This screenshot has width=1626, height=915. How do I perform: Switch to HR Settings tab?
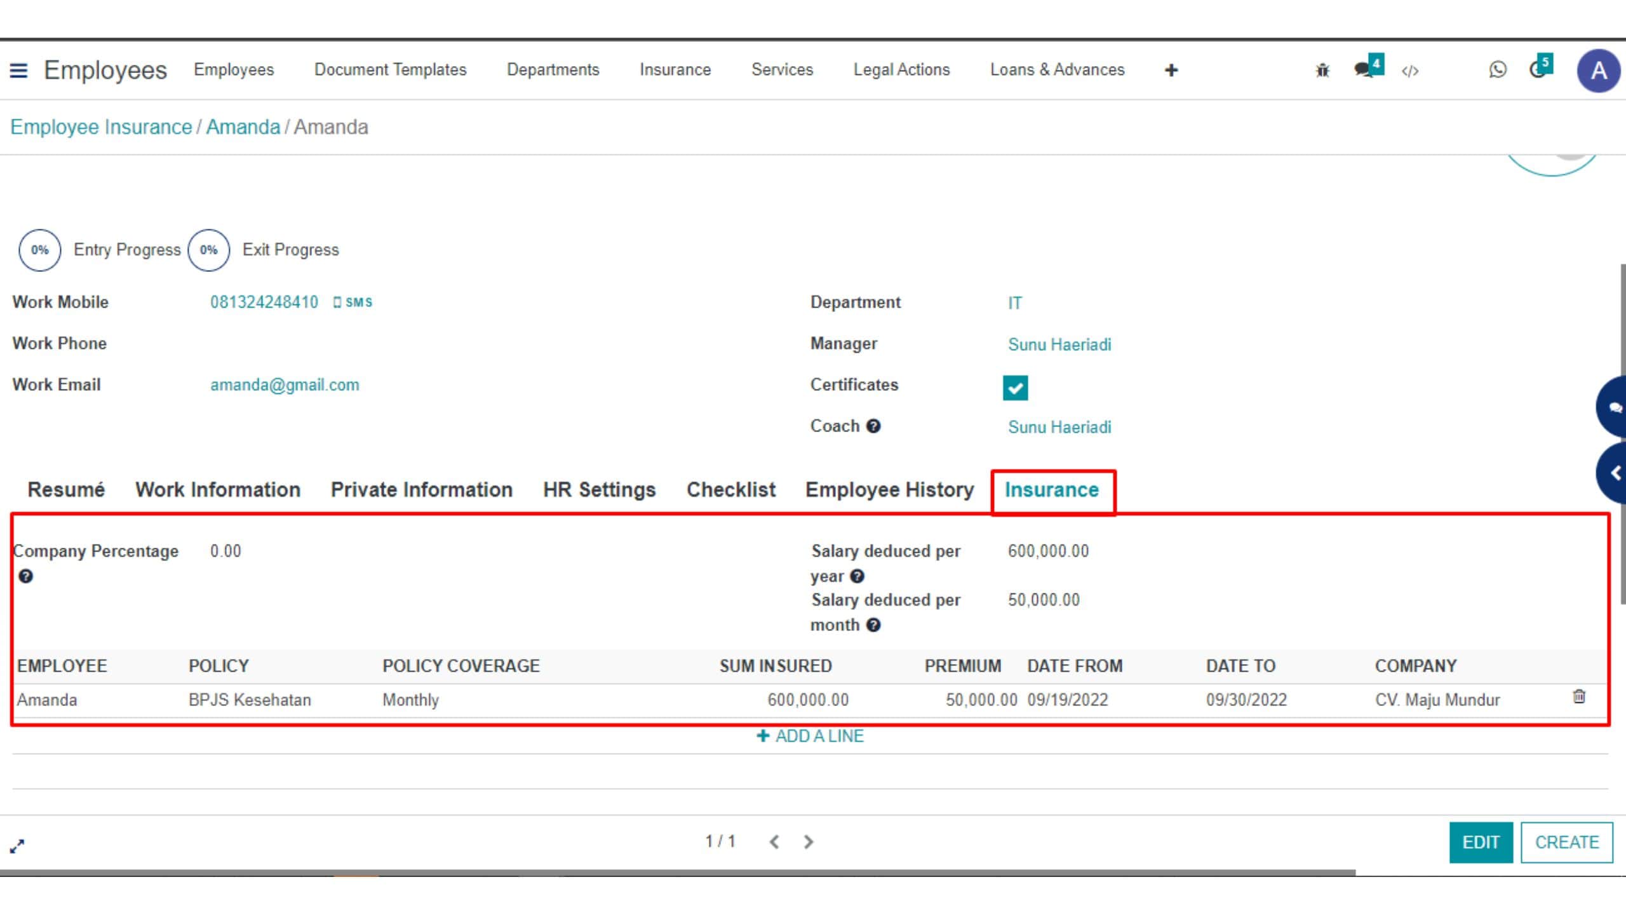pos(599,490)
